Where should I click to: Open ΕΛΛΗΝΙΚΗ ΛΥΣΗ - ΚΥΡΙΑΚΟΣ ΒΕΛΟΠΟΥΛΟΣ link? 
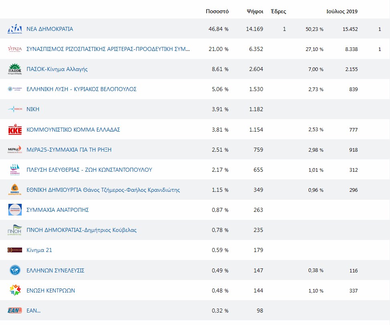point(81,89)
